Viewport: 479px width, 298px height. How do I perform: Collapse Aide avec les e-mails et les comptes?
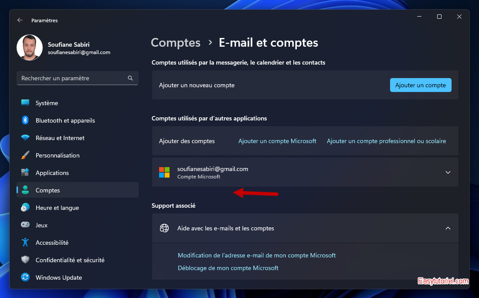448,228
